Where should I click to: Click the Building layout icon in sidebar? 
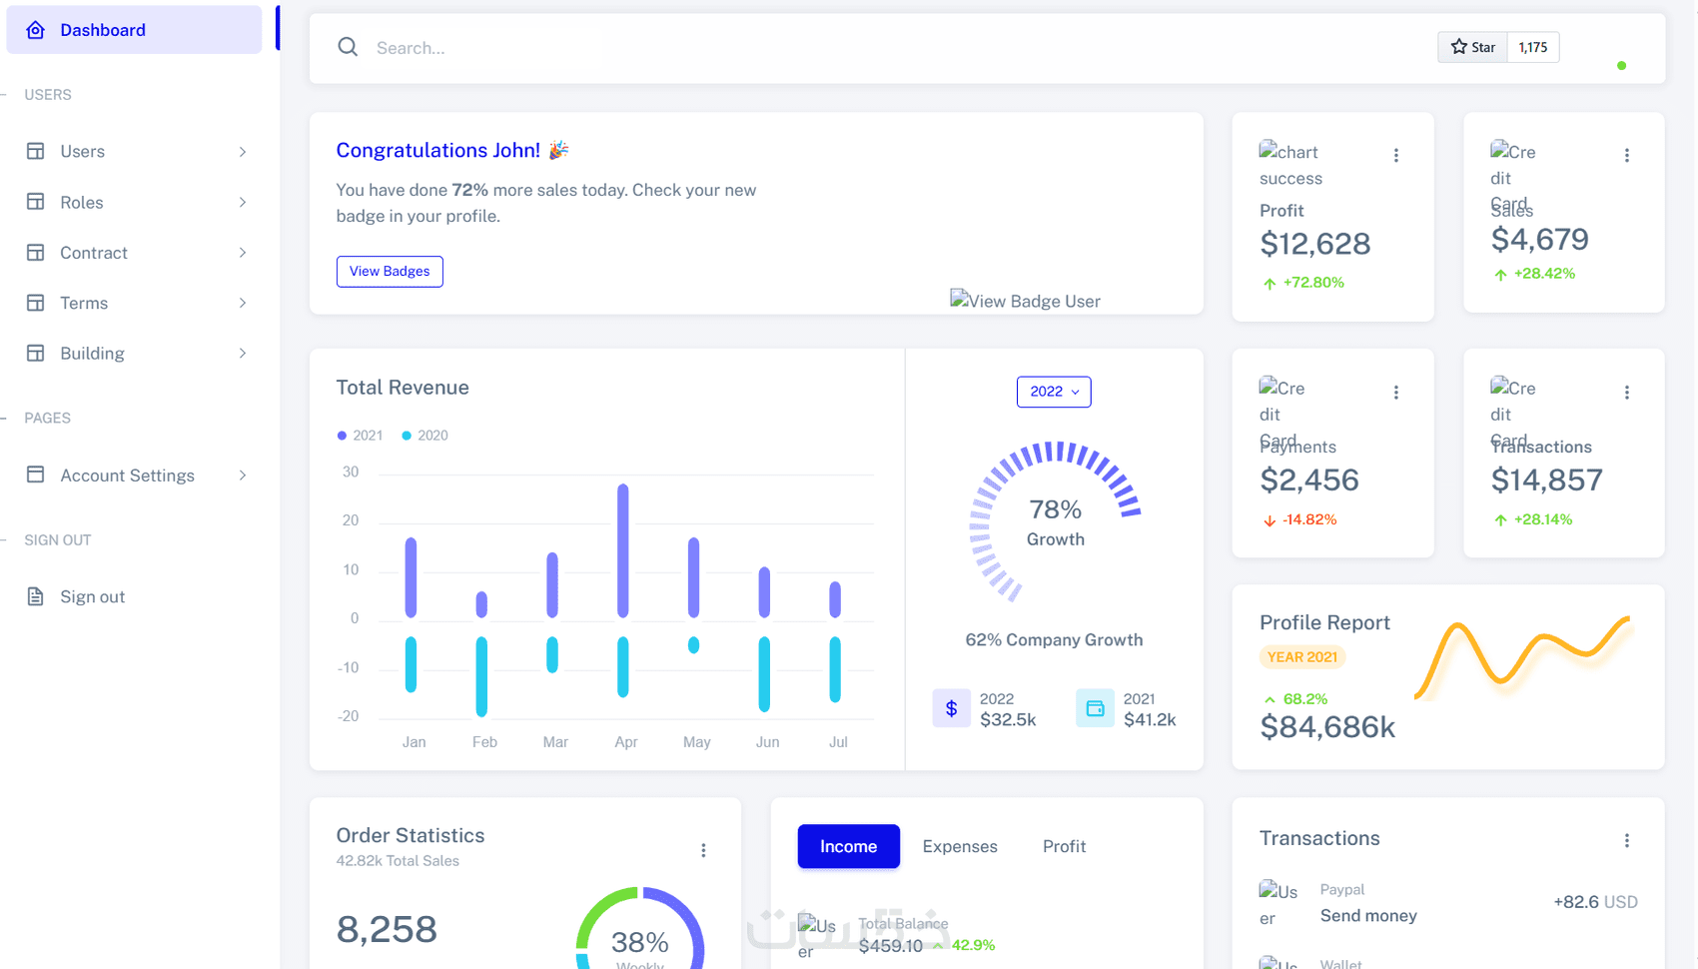pyautogui.click(x=36, y=353)
